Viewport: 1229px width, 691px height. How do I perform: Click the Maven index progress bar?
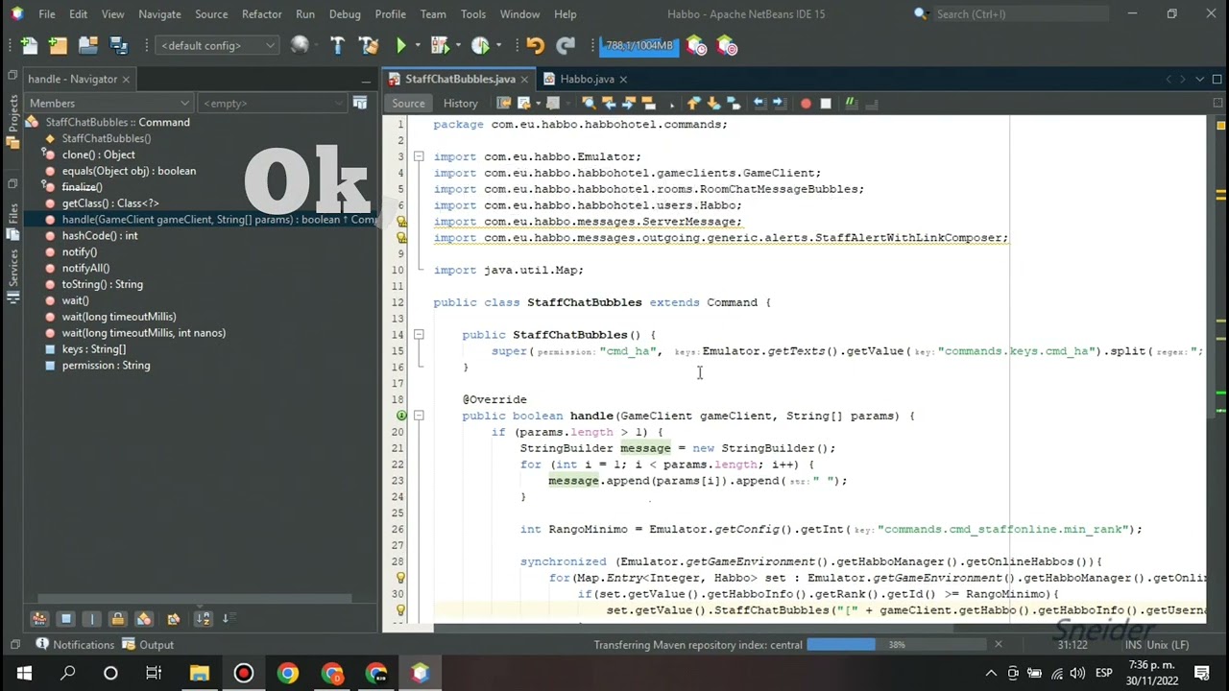[x=896, y=645]
